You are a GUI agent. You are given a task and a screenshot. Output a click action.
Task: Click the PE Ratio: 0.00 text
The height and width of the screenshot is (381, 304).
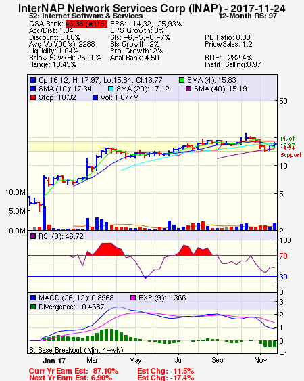click(228, 37)
